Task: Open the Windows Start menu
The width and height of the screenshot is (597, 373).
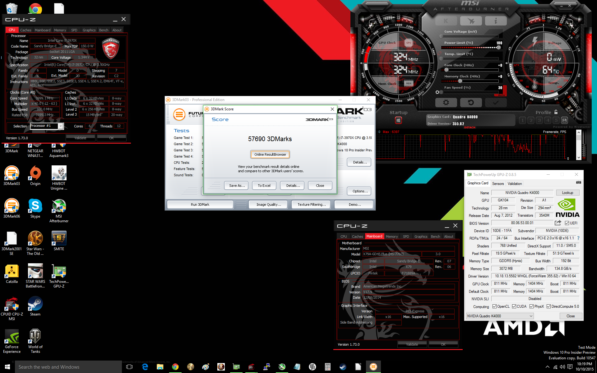Action: (x=7, y=367)
